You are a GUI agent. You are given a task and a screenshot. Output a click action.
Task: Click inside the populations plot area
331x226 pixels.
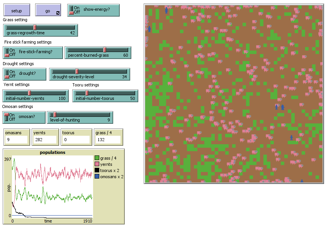pos(53,187)
